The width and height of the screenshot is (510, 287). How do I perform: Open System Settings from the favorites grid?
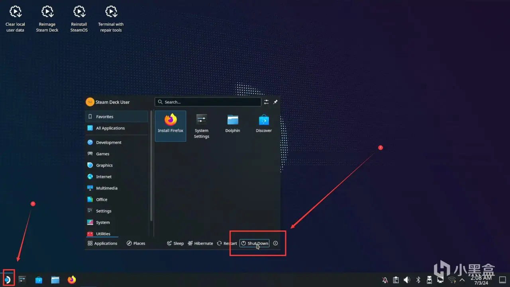pyautogui.click(x=202, y=126)
